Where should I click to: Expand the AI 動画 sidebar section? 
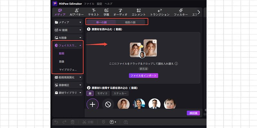(68, 30)
